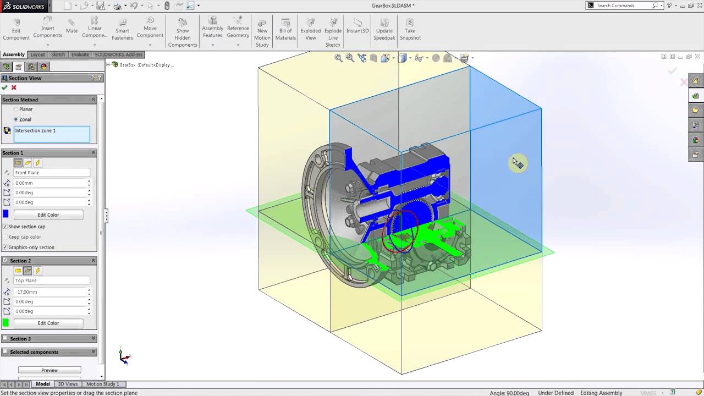
Task: Expand GearBox tree node
Action: [108, 64]
